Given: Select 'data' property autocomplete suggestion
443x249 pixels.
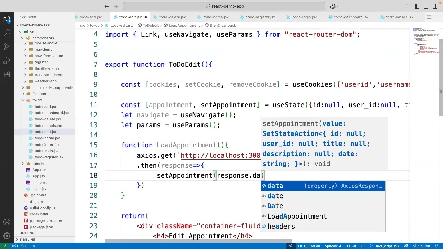Looking at the screenshot, I should tap(323, 186).
